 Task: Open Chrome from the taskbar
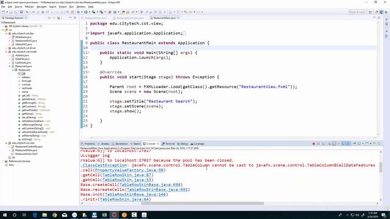click(x=54, y=215)
